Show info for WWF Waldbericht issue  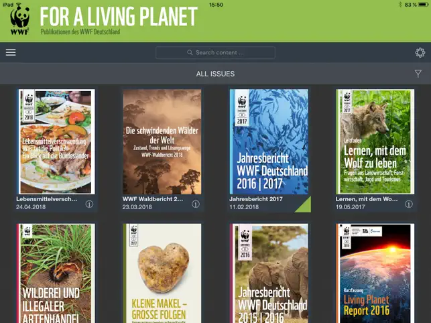[x=196, y=204]
